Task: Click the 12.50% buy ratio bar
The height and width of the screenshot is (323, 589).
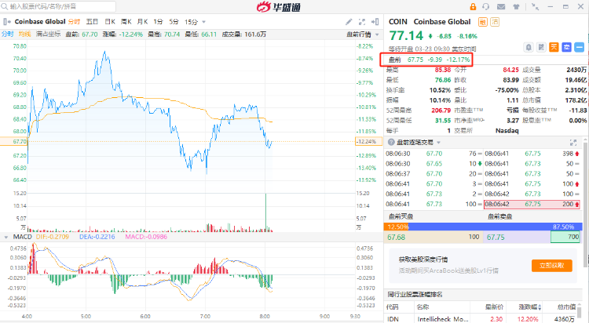Action: (397, 227)
